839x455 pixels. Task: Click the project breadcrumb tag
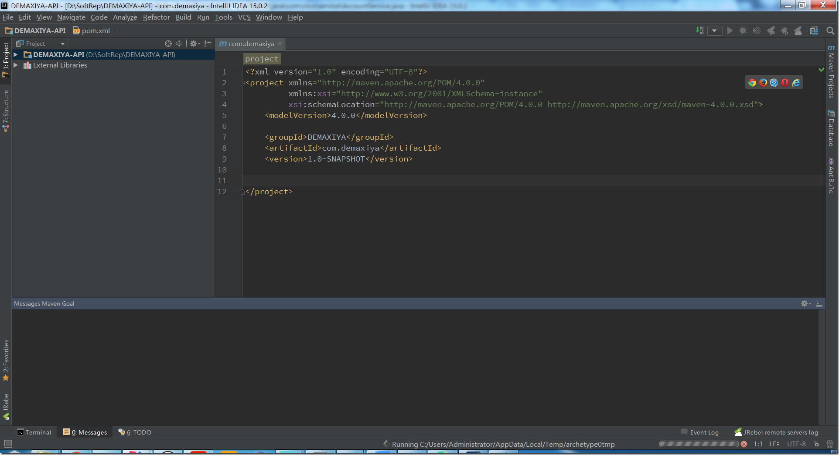pyautogui.click(x=262, y=59)
